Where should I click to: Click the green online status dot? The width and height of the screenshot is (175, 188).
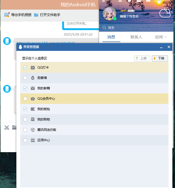(115, 19)
